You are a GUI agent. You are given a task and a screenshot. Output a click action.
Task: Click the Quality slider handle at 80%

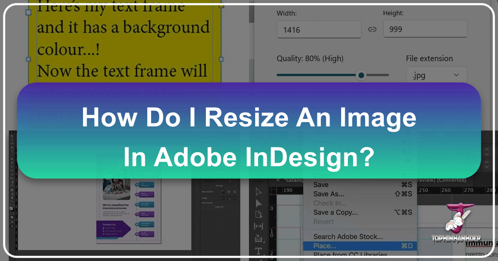pos(361,75)
